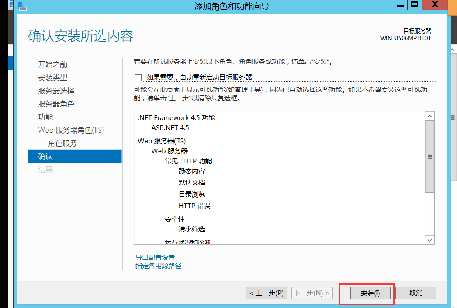Click the 上一步(P) button

coord(266,293)
